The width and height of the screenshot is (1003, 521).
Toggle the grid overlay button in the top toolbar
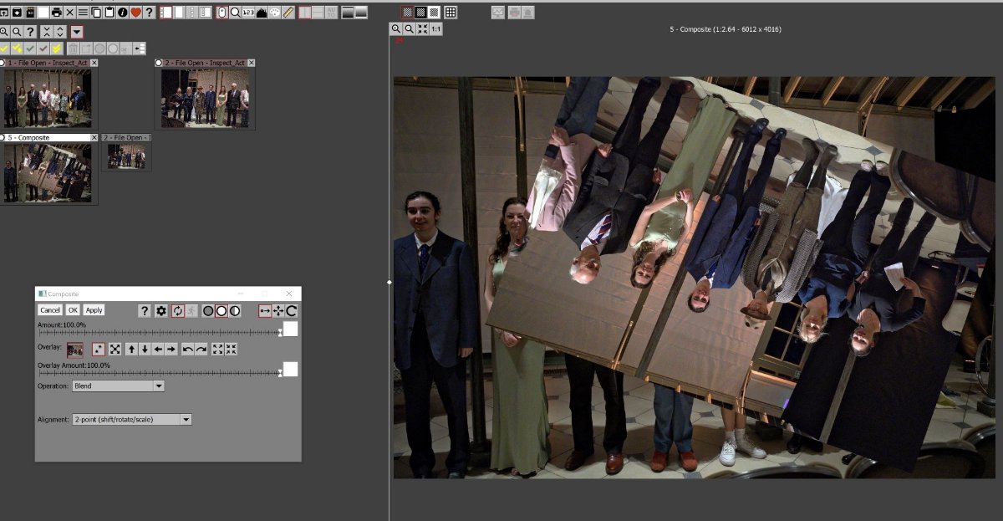pos(451,13)
